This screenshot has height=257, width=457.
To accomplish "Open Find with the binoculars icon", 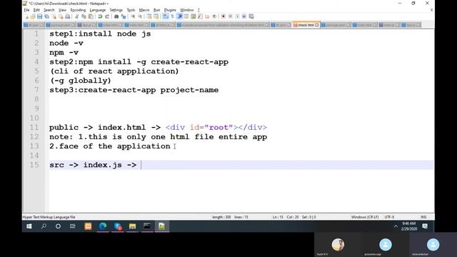I will click(116, 16).
